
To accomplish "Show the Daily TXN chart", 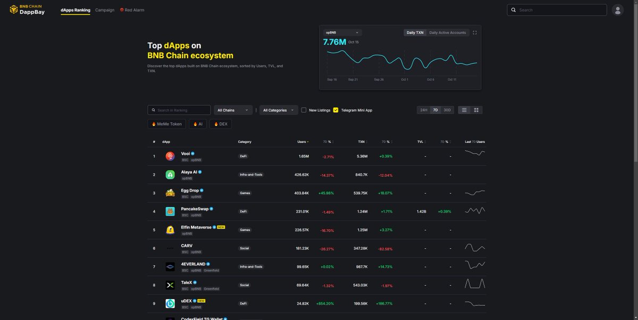I will 415,32.
